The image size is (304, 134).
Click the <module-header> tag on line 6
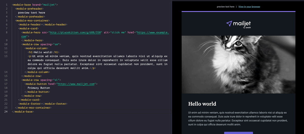tap(30, 25)
